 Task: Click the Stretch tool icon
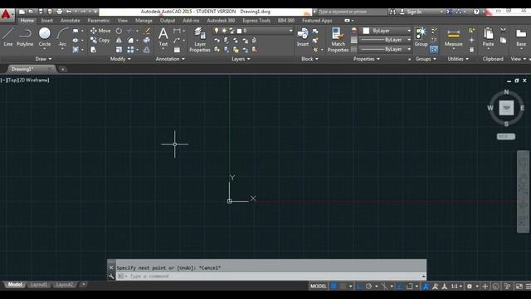[93, 50]
